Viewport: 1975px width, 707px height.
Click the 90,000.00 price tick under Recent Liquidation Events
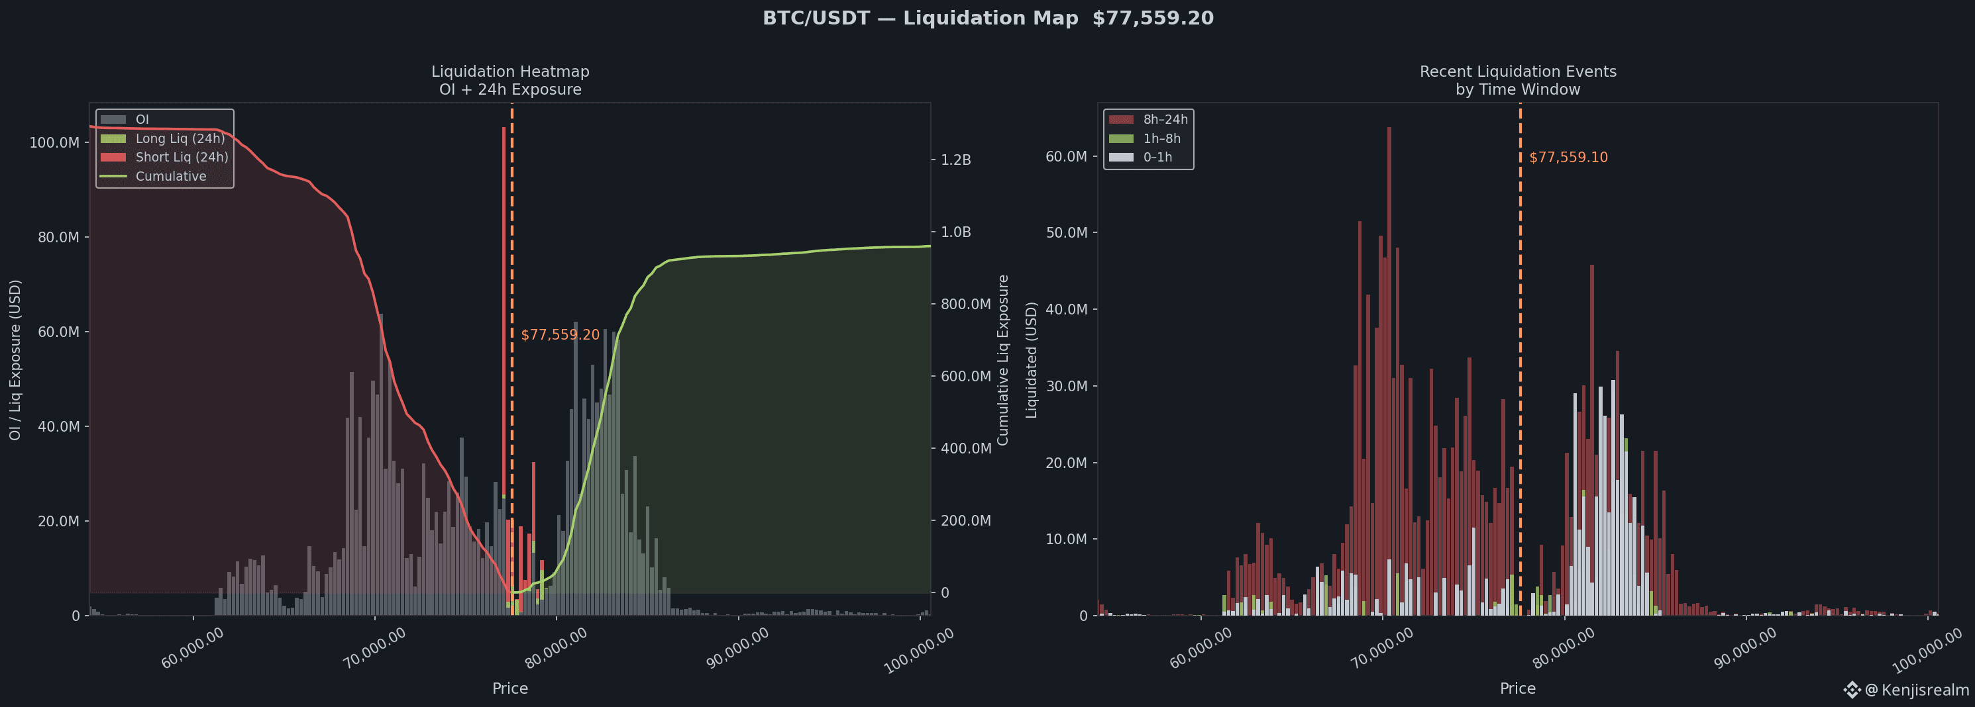[x=1745, y=648]
